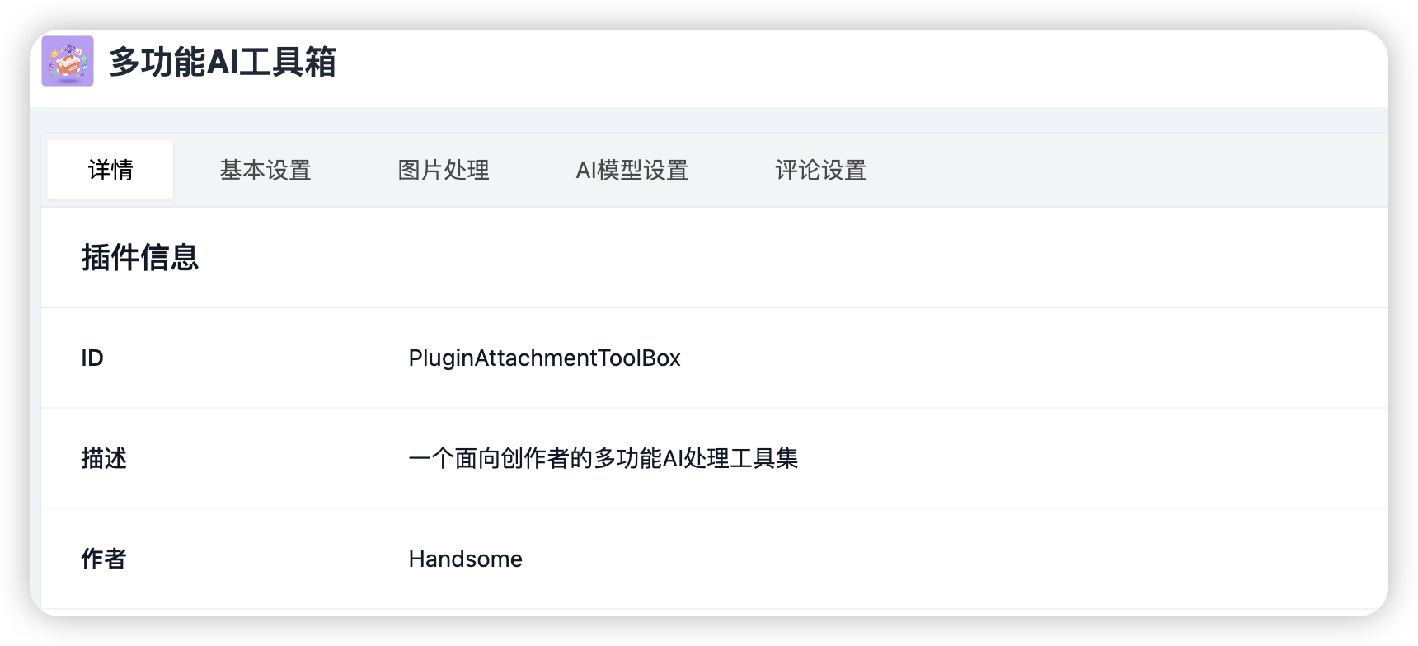Click blank space right of 插件信息 heading

tap(791, 257)
